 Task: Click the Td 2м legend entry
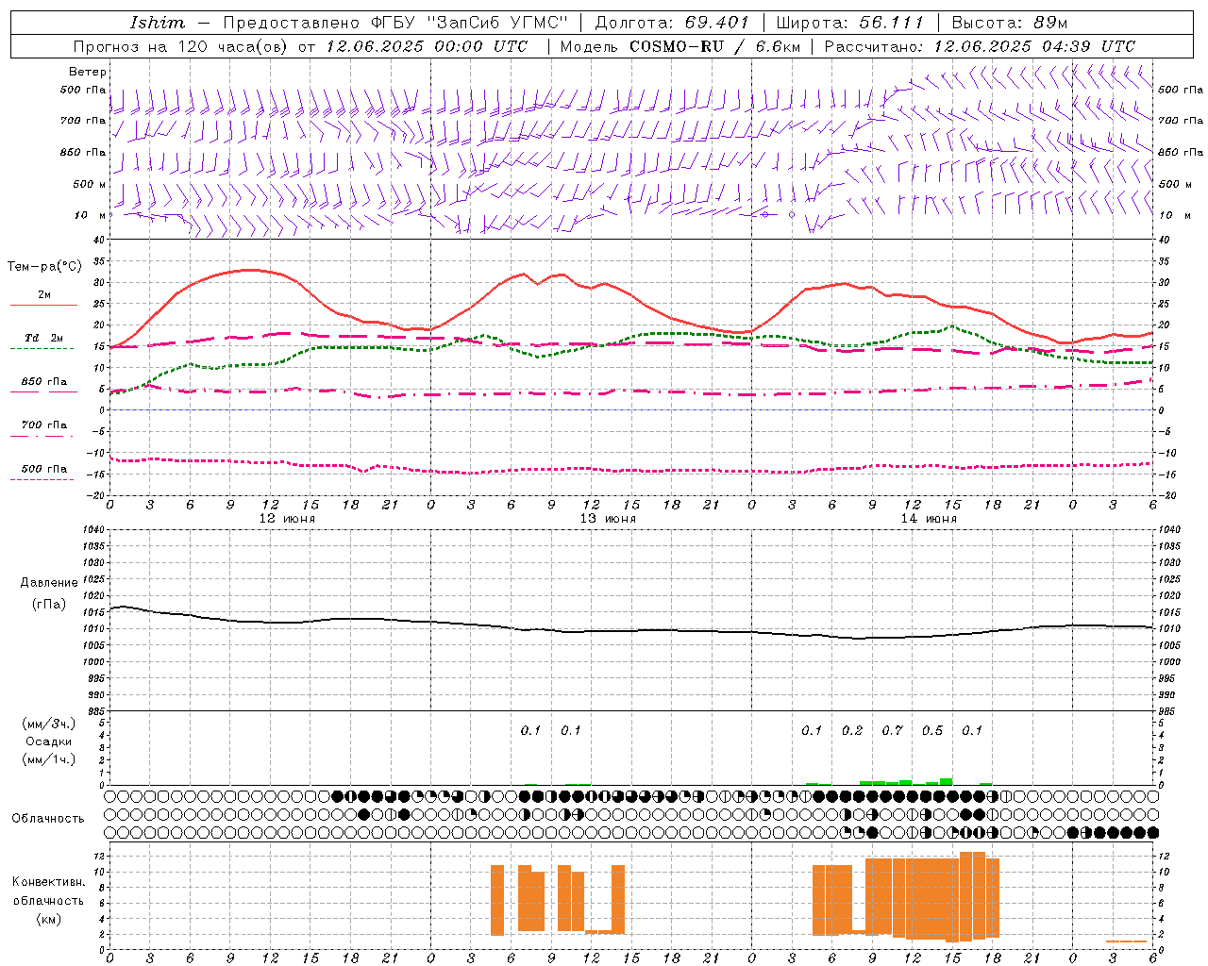[44, 338]
